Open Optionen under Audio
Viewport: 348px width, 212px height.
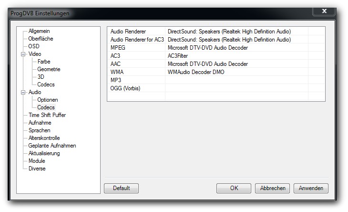tap(48, 100)
